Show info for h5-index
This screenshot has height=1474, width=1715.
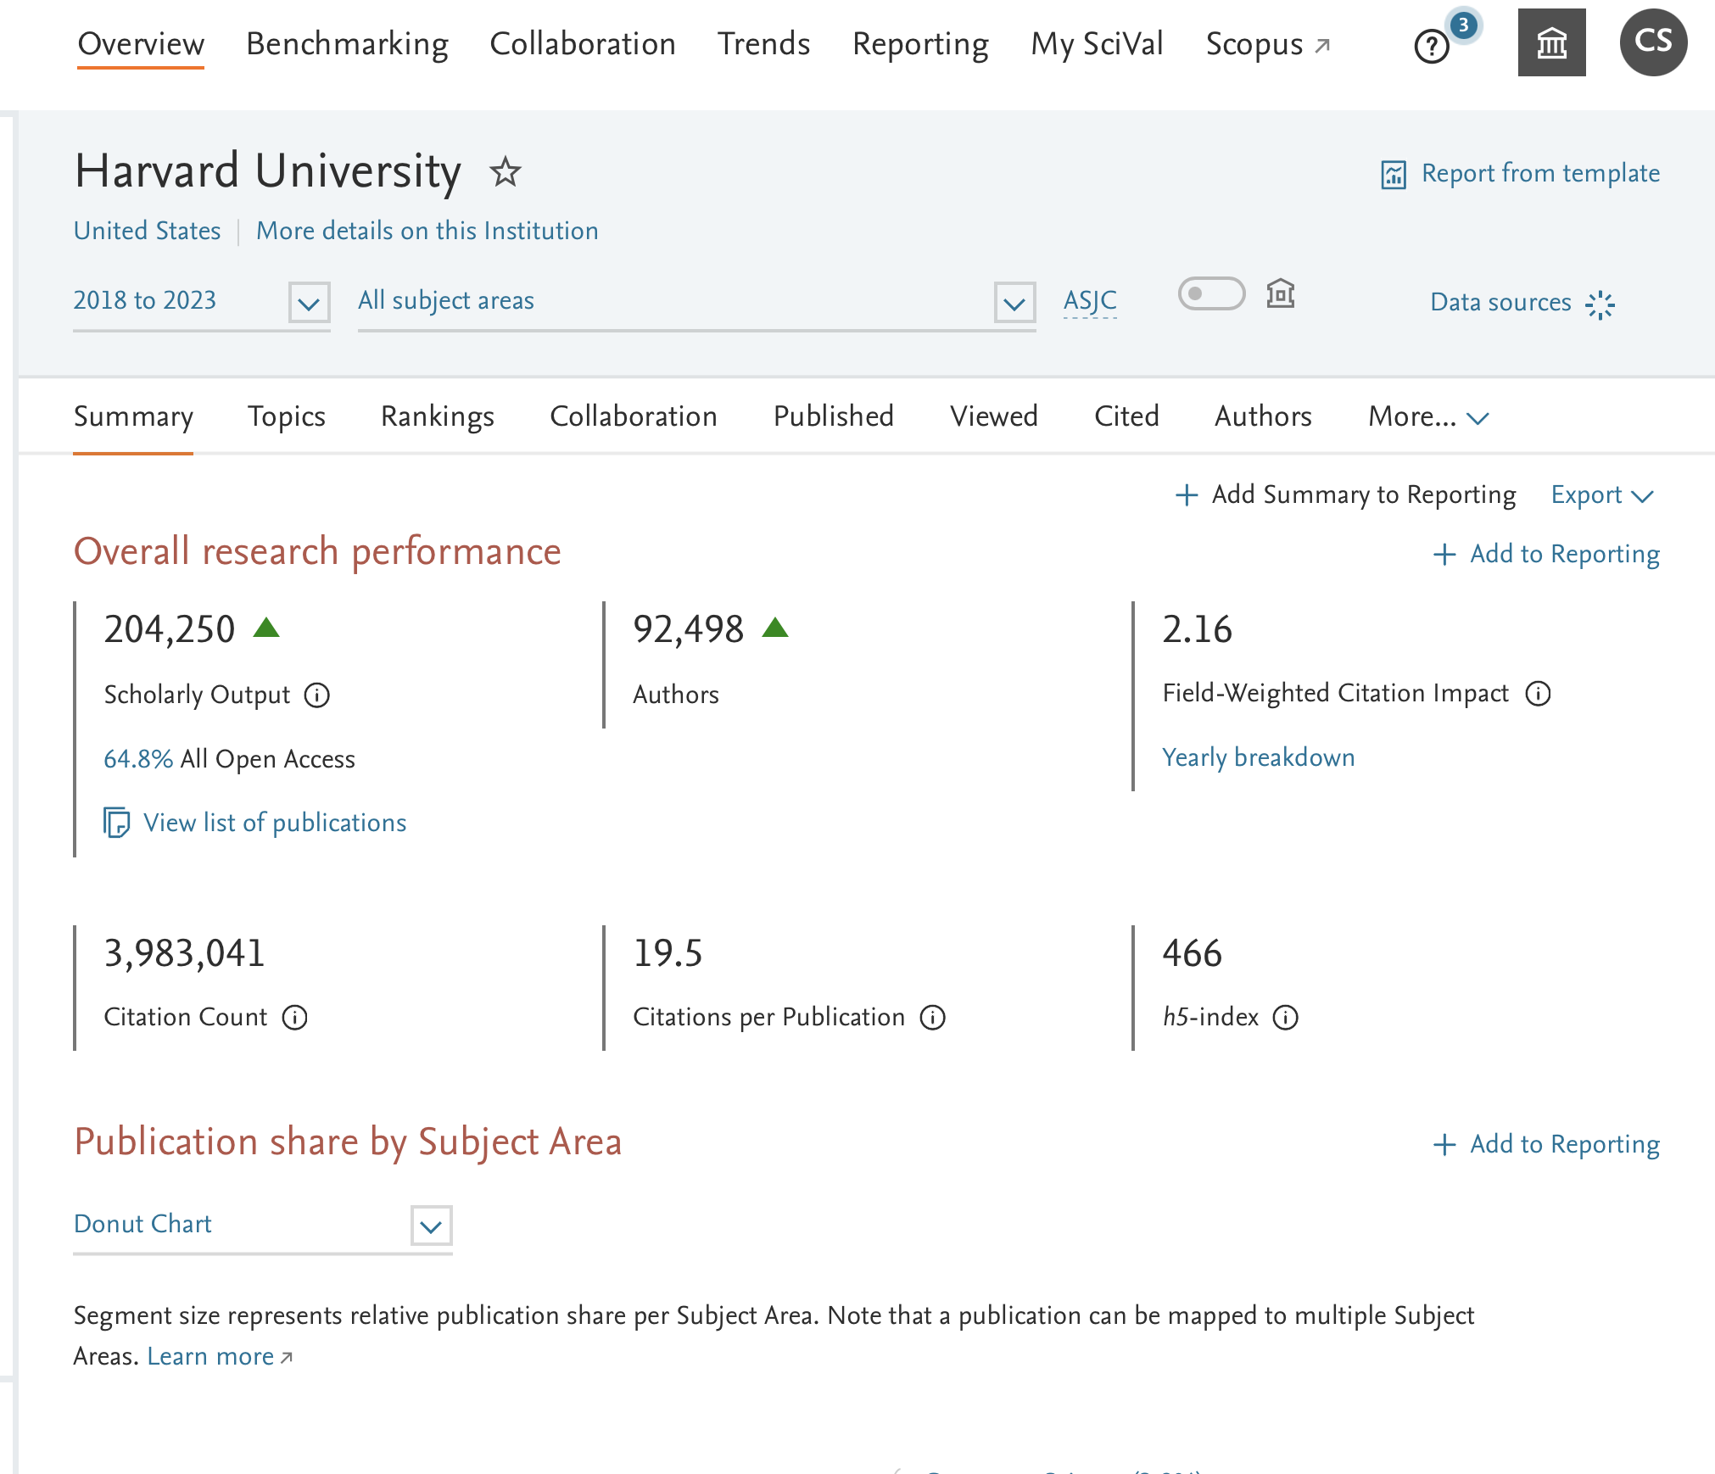(x=1286, y=1018)
